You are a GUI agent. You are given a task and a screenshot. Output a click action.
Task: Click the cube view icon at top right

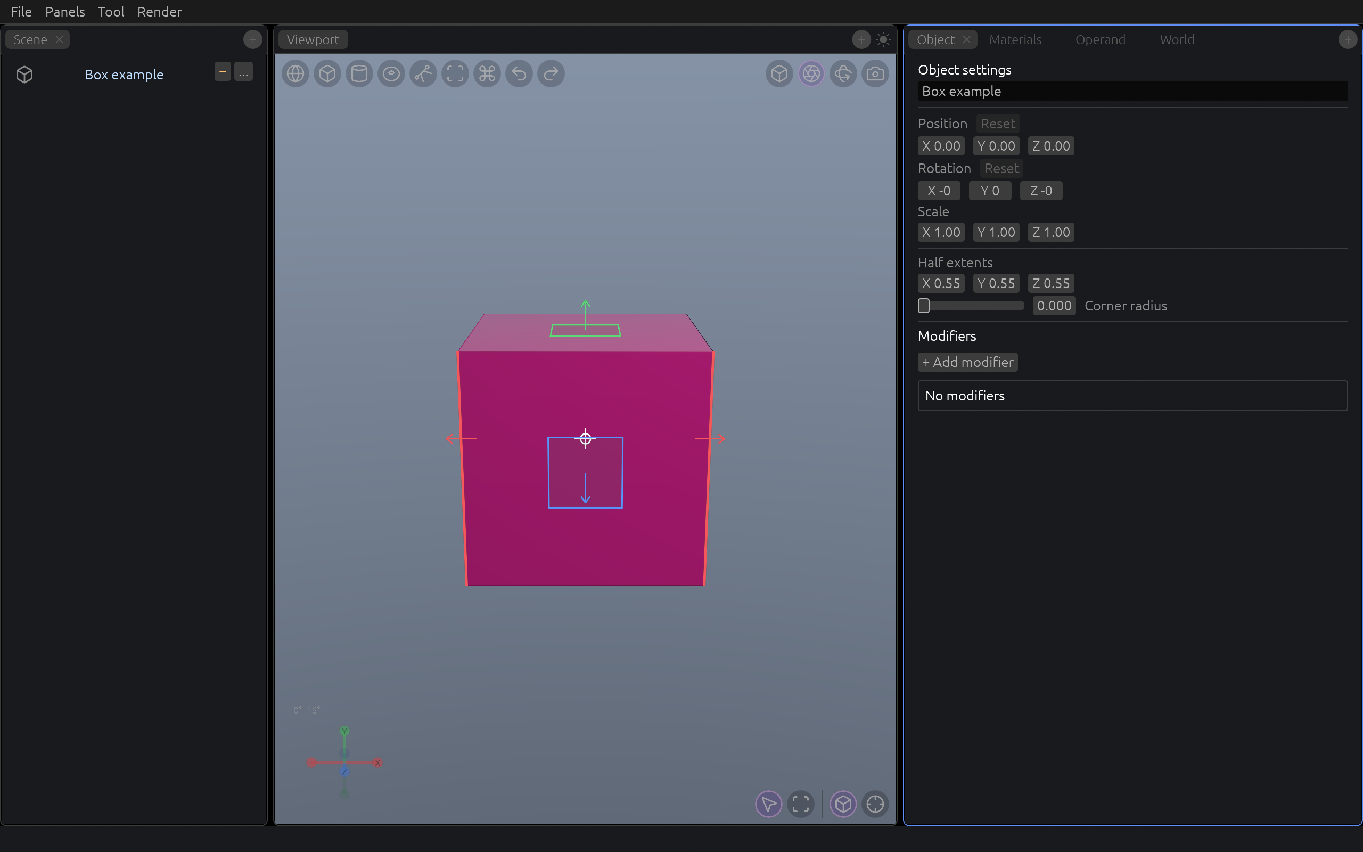tap(779, 74)
